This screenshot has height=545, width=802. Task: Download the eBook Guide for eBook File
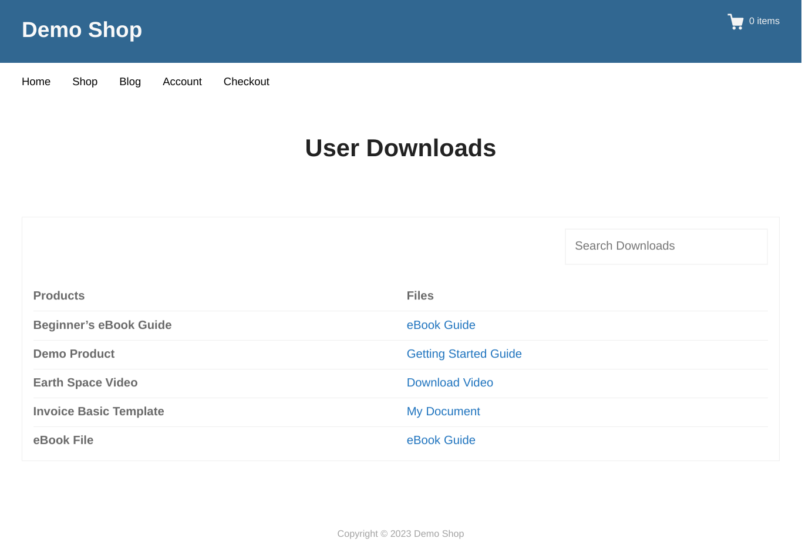[441, 440]
